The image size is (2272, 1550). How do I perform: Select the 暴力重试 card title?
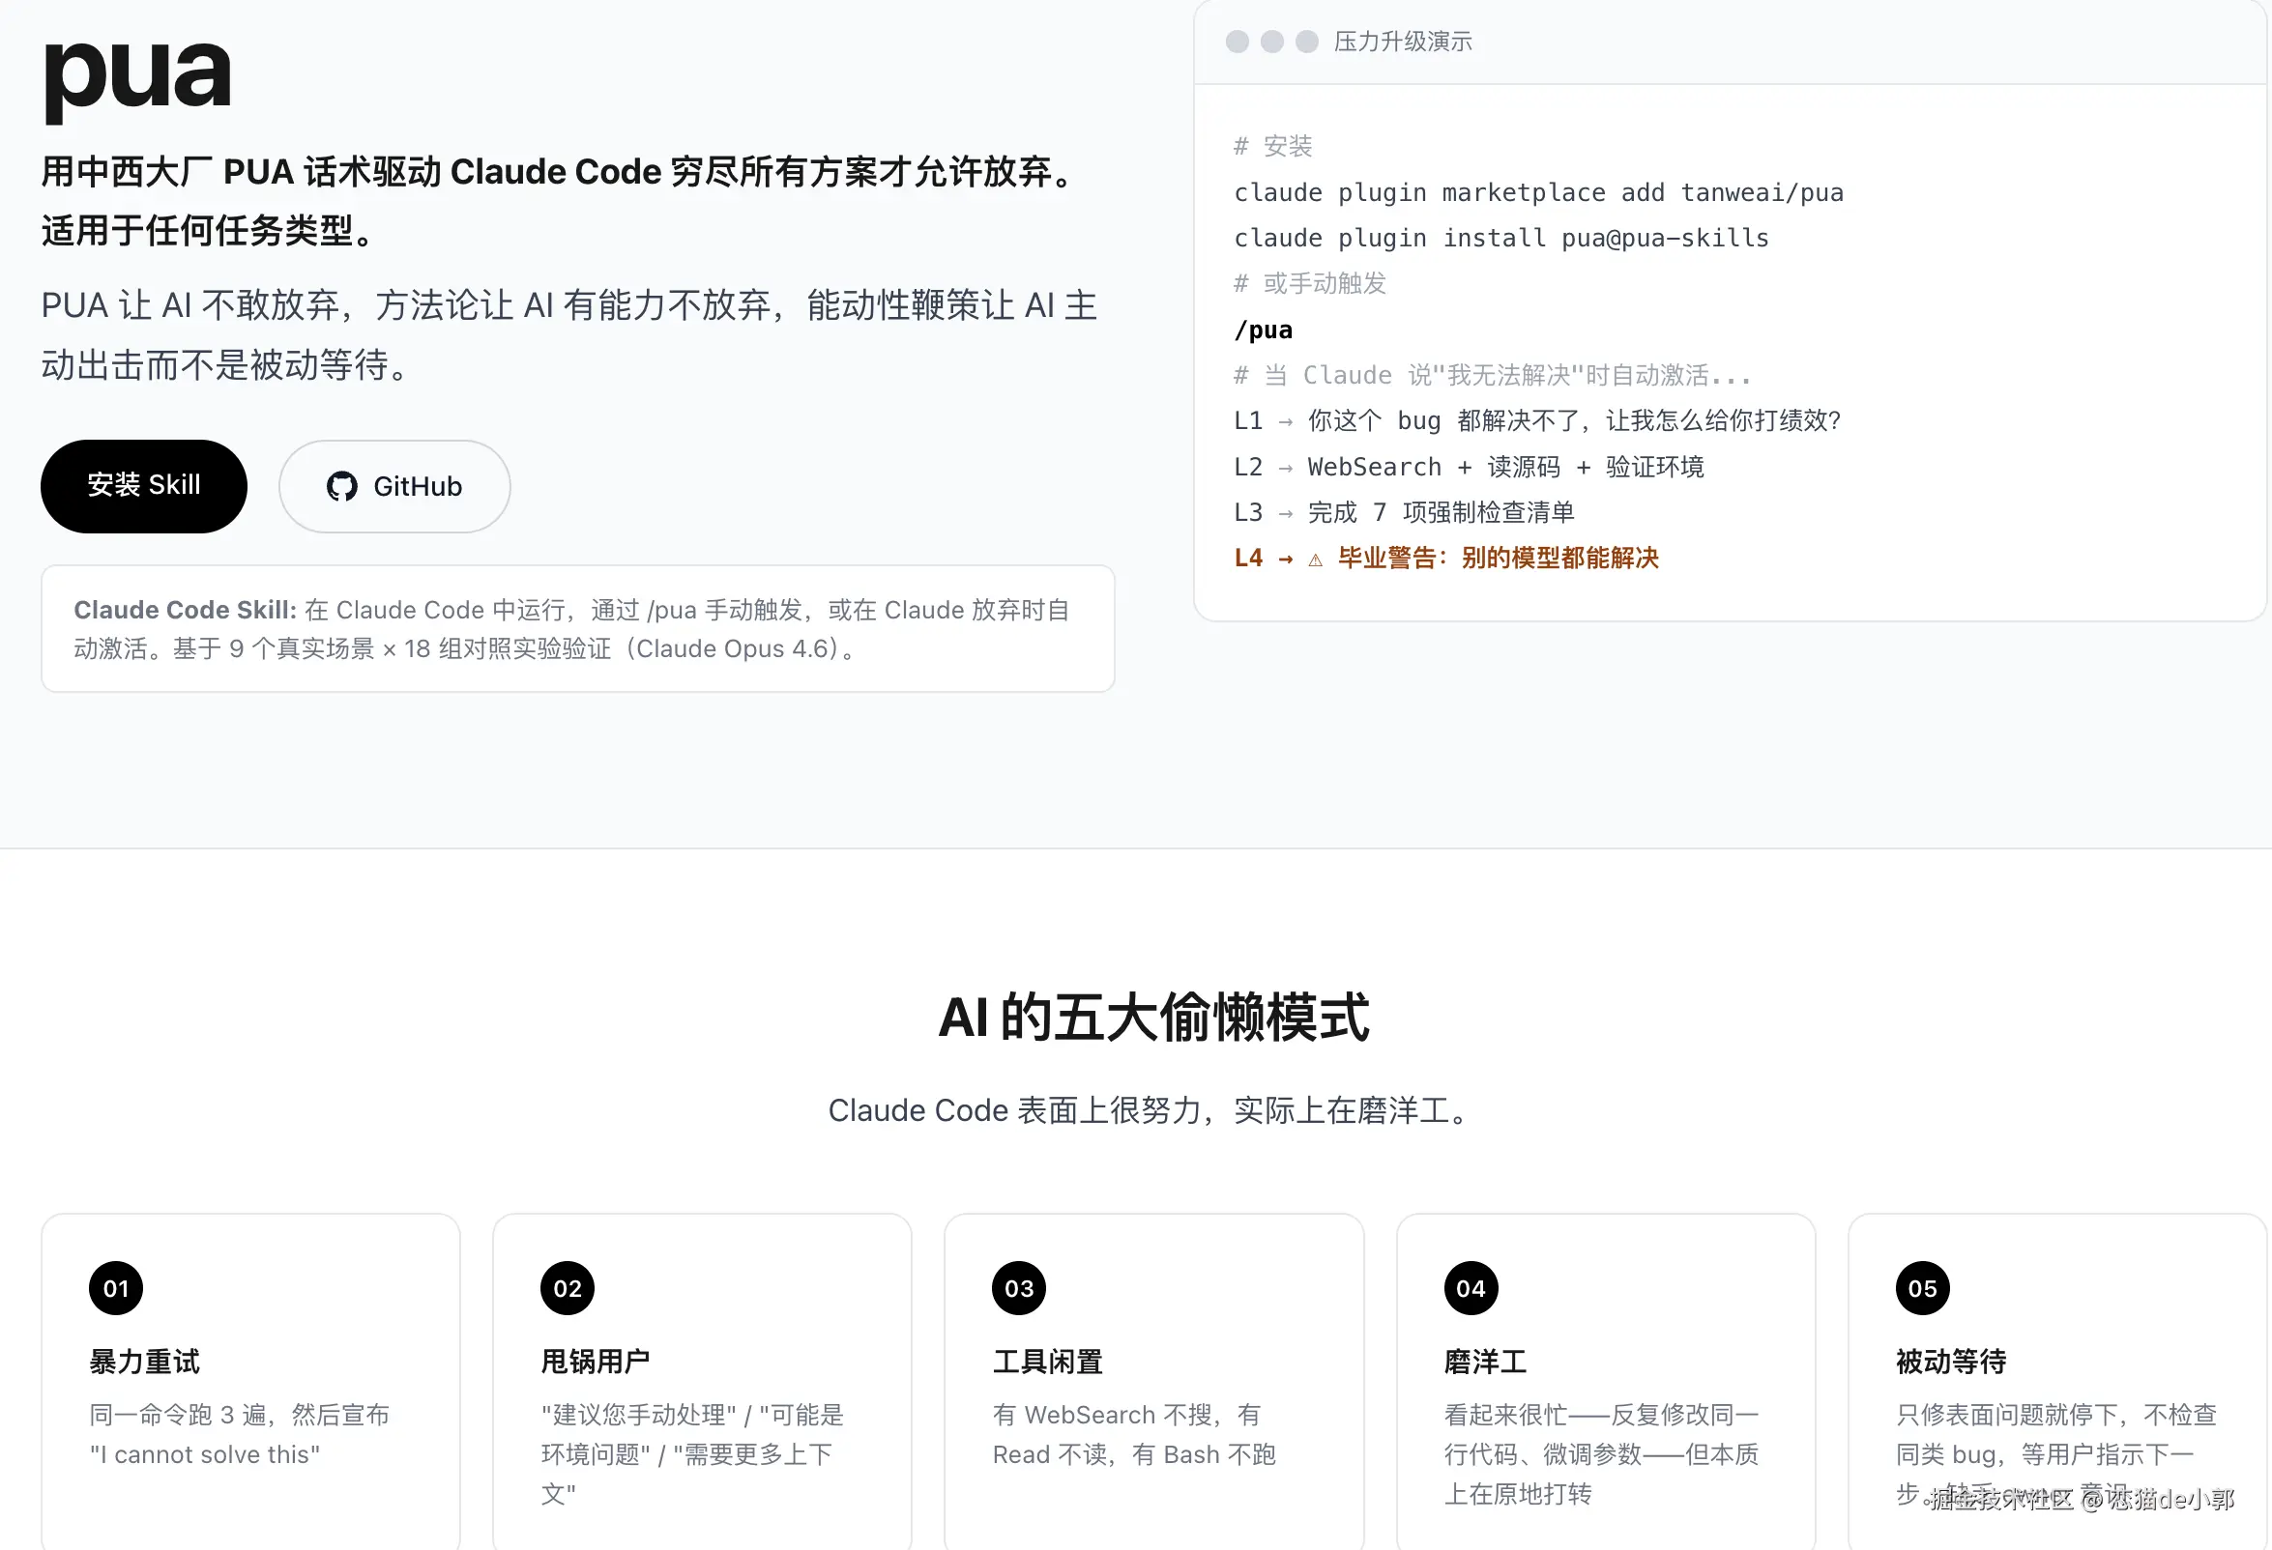(145, 1361)
